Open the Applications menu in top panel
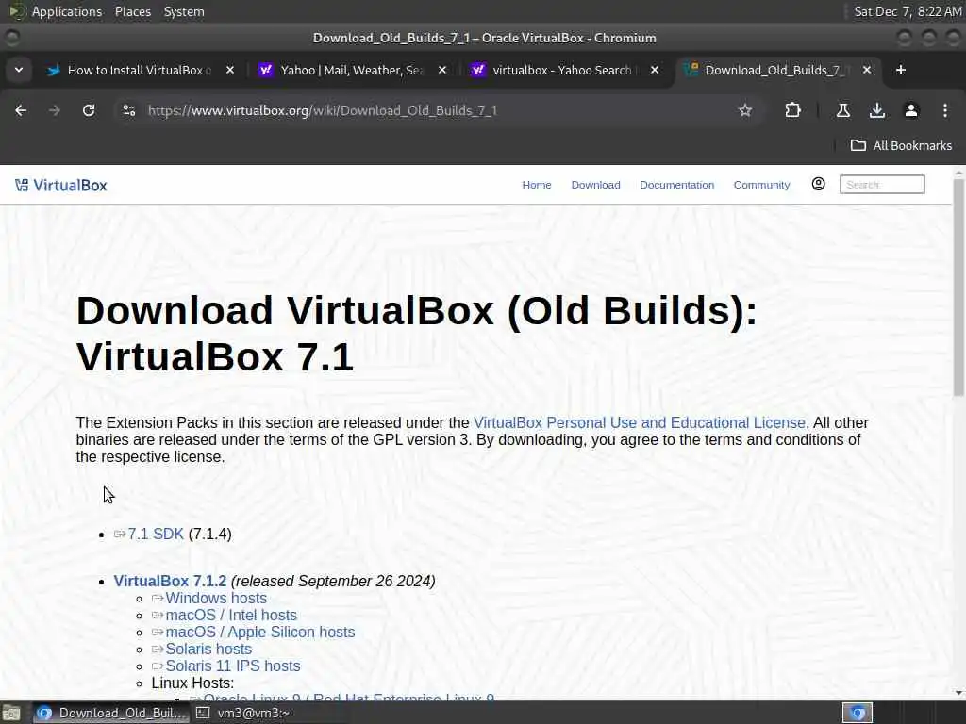Image resolution: width=966 pixels, height=724 pixels. pos(67,11)
